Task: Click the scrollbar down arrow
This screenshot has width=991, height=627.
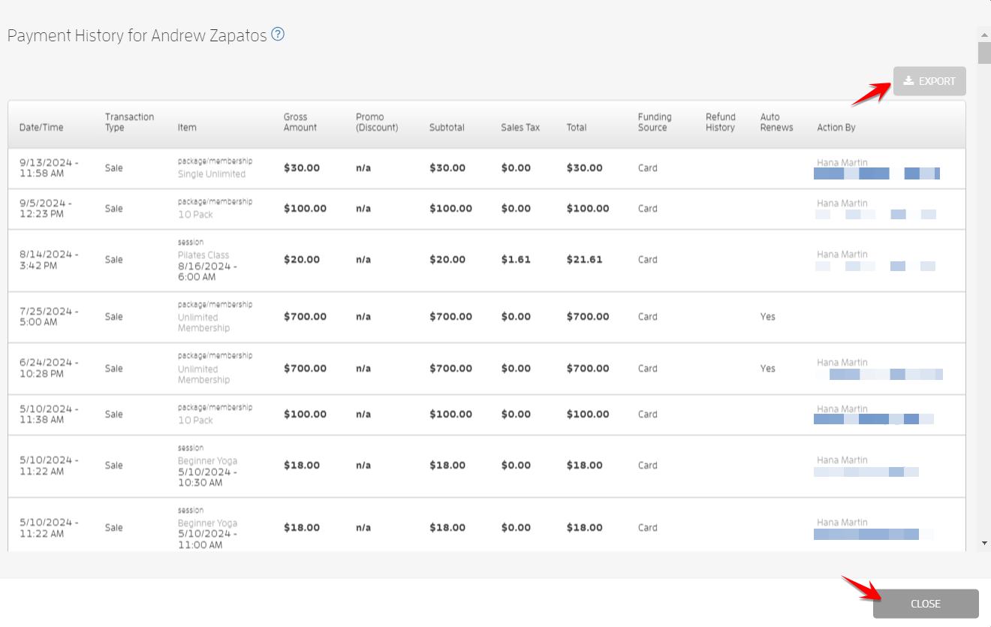Action: point(983,543)
